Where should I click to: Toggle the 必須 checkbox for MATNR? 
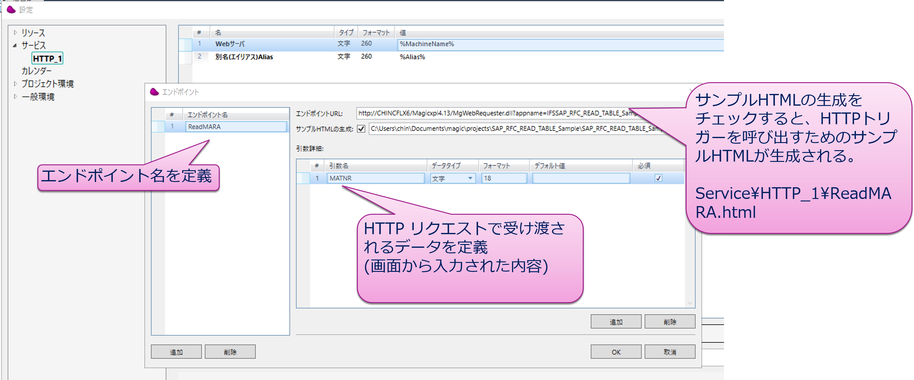(658, 178)
